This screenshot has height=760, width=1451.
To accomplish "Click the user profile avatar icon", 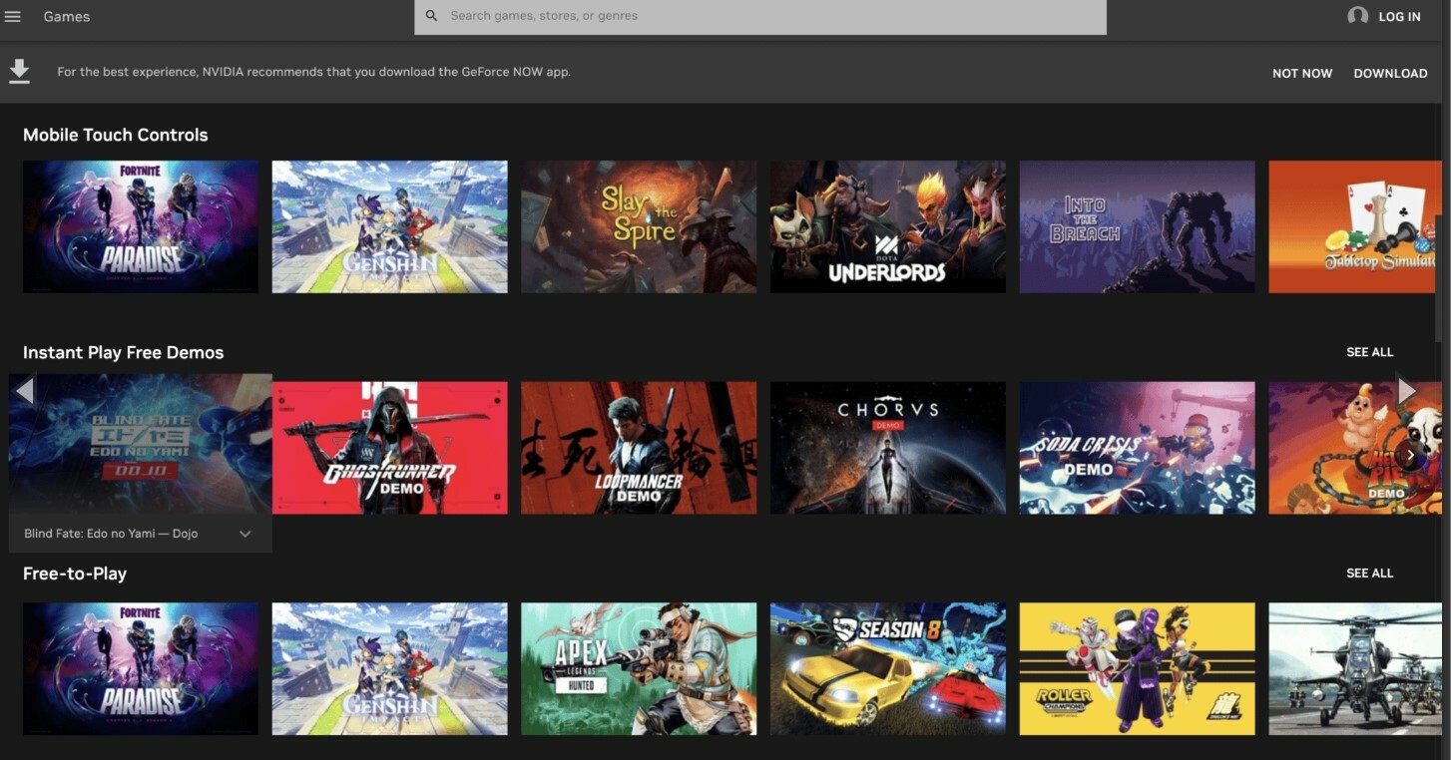I will tap(1357, 16).
